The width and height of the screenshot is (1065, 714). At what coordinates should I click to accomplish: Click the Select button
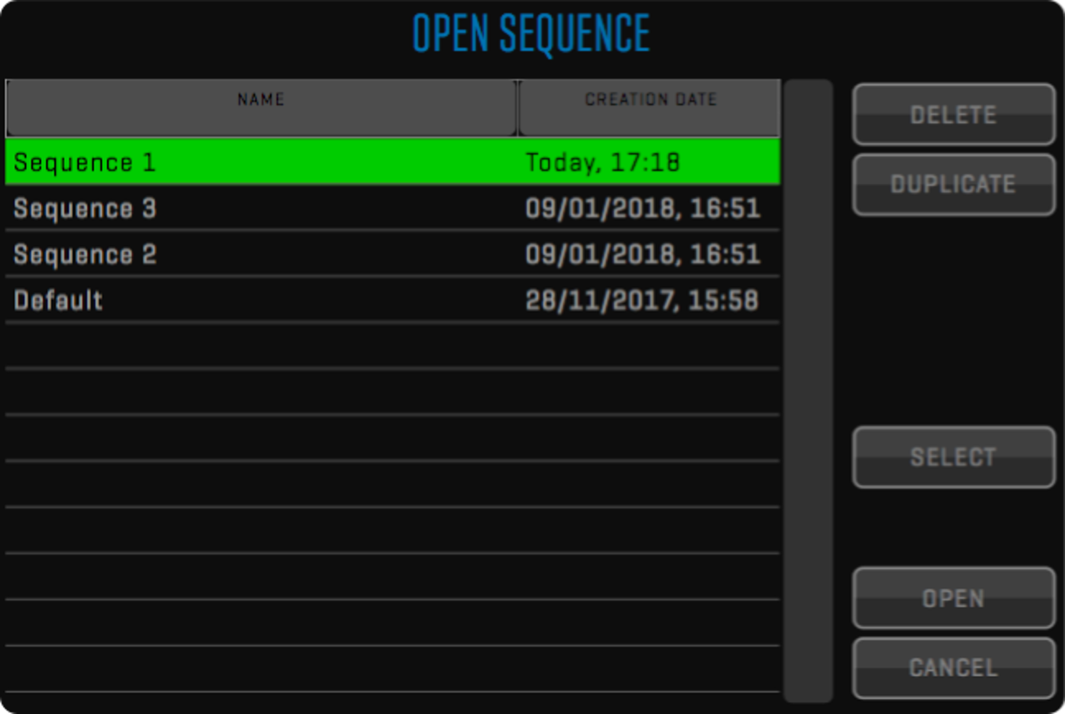(953, 457)
